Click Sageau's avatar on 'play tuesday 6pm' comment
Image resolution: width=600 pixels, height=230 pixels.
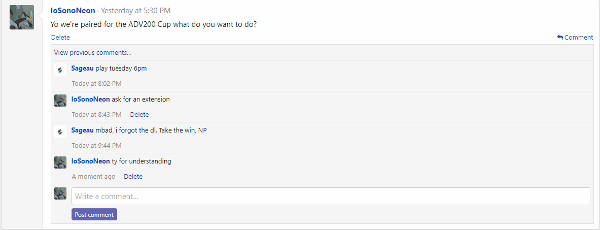(60, 70)
